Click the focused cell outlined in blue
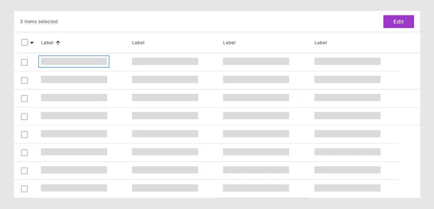The image size is (434, 209). point(74,61)
